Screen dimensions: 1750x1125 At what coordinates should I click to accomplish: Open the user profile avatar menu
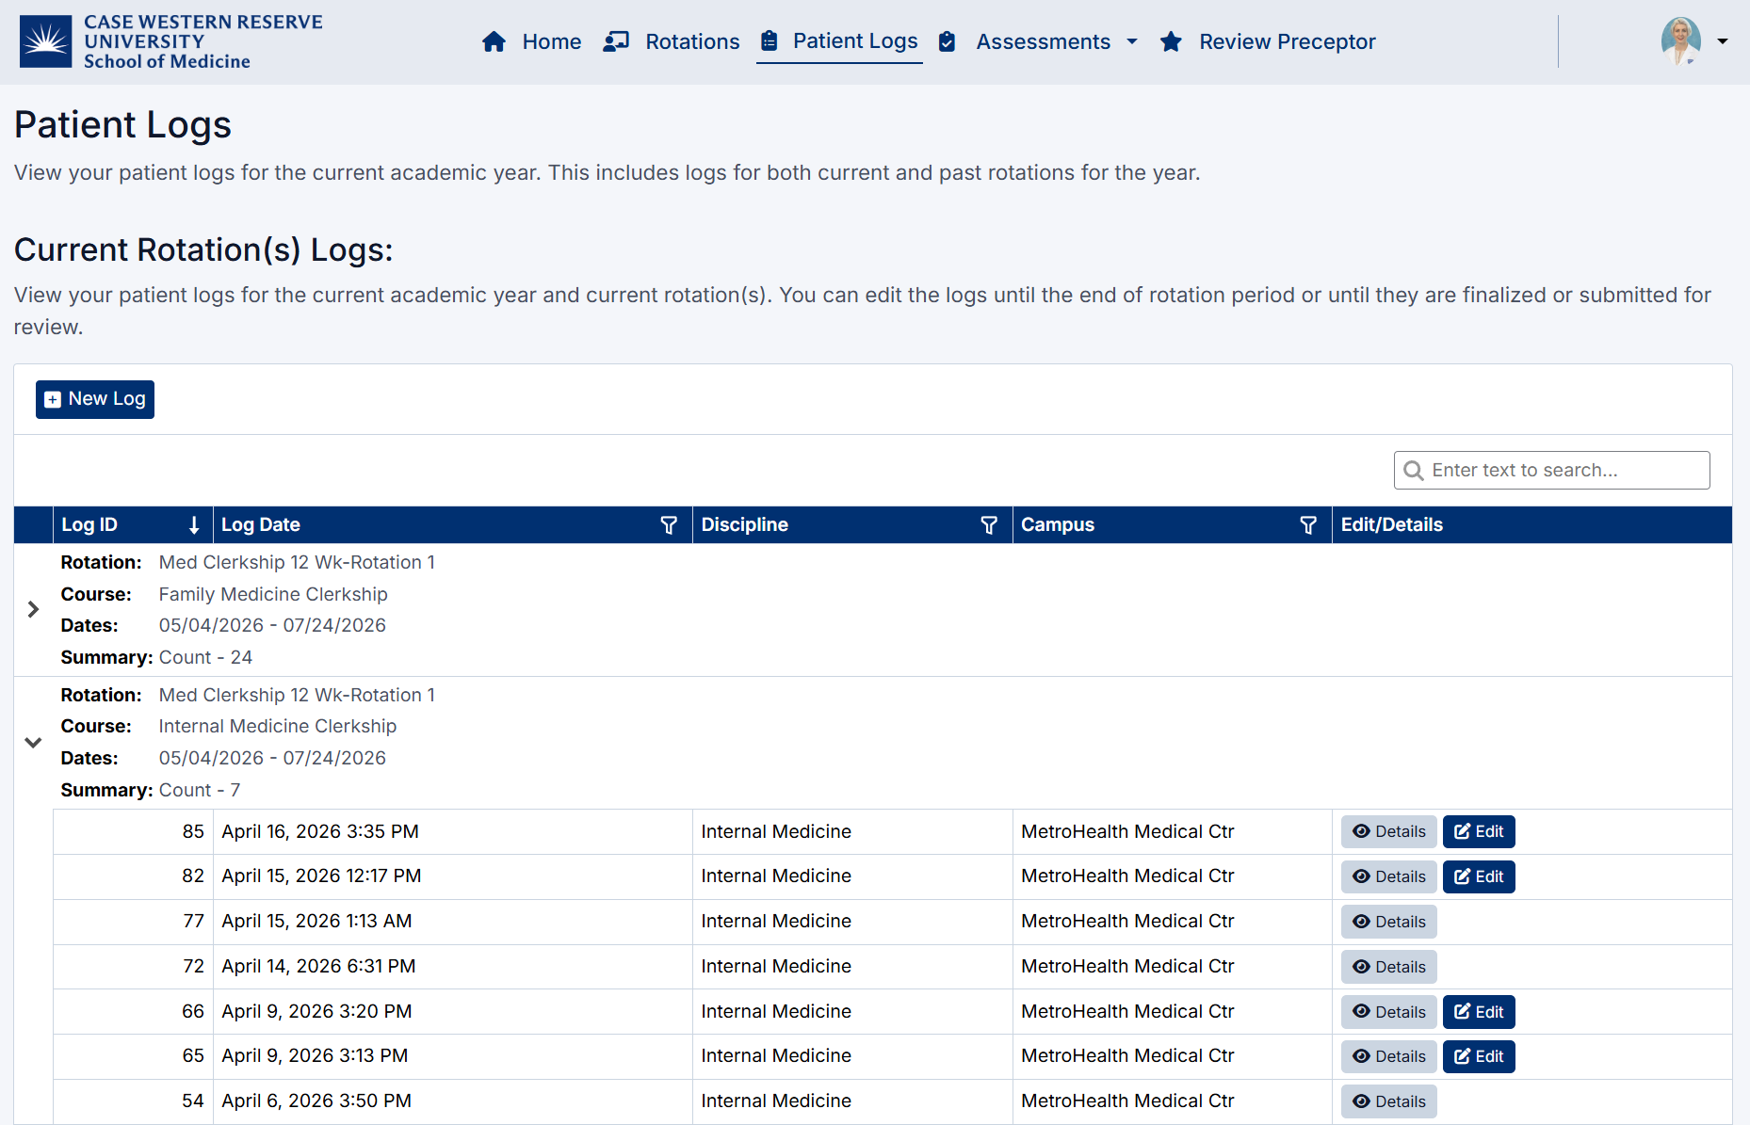click(x=1681, y=41)
